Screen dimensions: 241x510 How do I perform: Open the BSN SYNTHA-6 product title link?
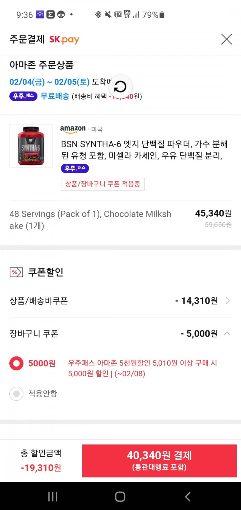(x=144, y=150)
